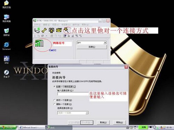The width and height of the screenshot is (174, 130).
Task: Click the connection name input field
Action: [x=73, y=94]
